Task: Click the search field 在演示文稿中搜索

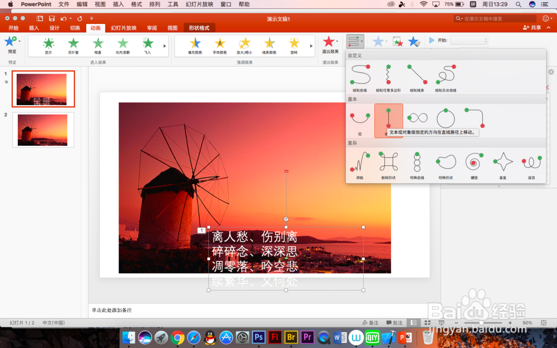Action: pos(495,18)
